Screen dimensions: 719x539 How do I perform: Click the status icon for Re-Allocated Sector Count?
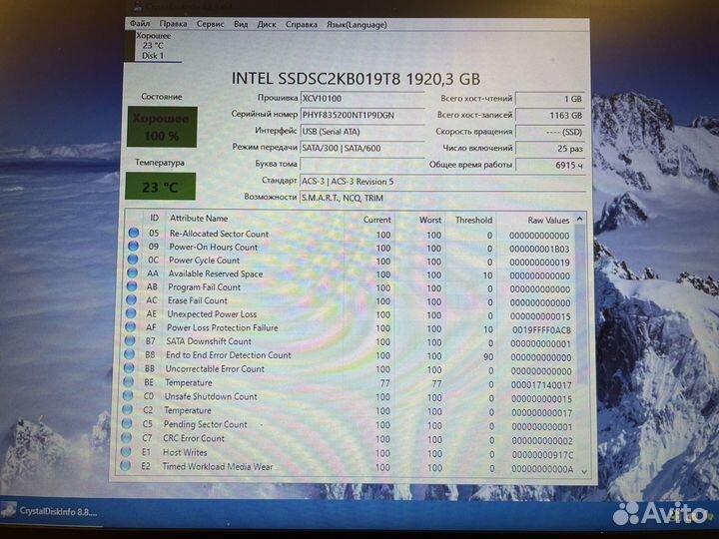134,233
